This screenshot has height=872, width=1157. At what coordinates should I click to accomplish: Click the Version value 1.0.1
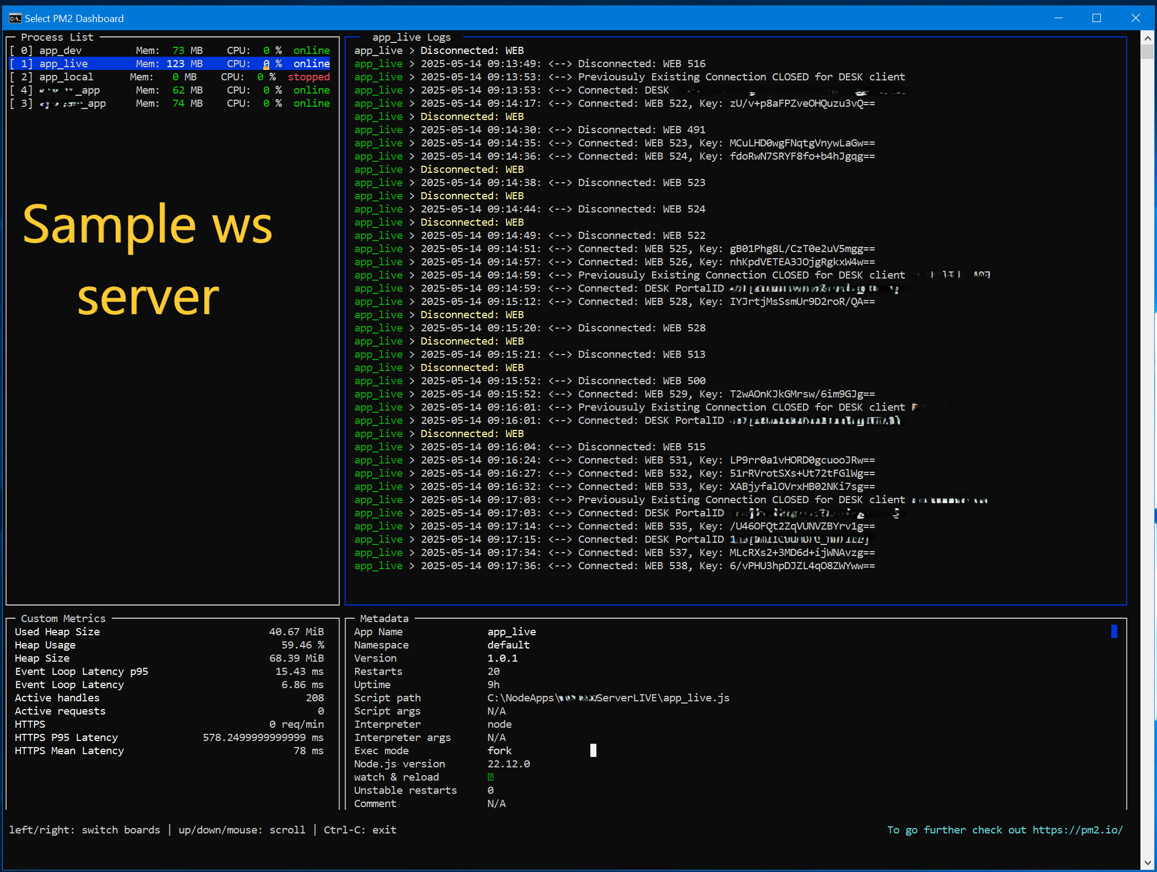(502, 658)
